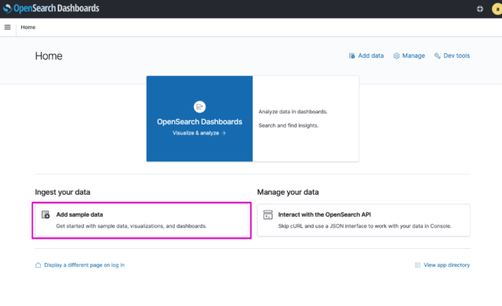502x306 pixels.
Task: Click the home icon beside Display a different page
Action: pyautogui.click(x=38, y=265)
